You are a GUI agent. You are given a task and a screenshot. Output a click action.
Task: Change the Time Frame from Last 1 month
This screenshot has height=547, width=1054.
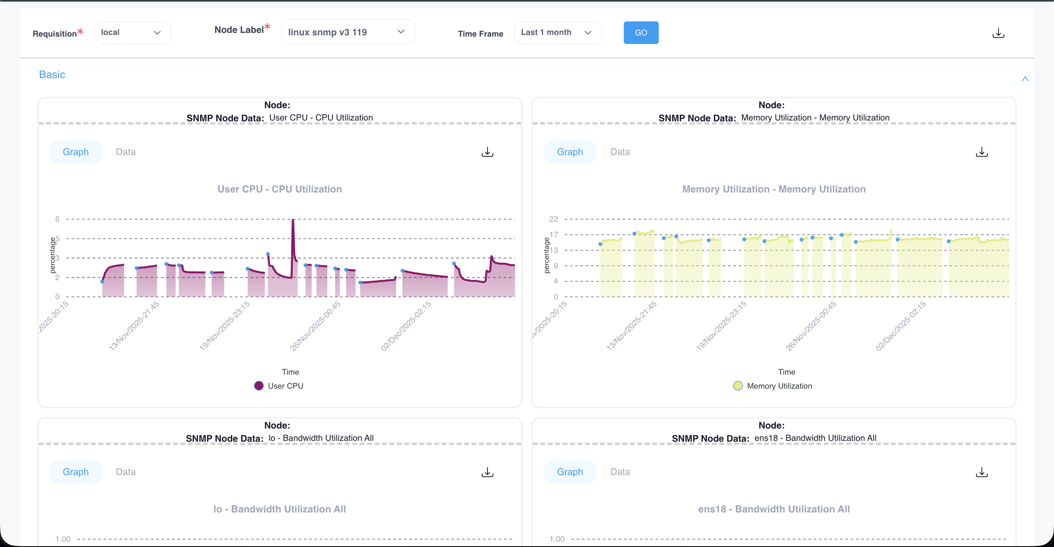[557, 32]
